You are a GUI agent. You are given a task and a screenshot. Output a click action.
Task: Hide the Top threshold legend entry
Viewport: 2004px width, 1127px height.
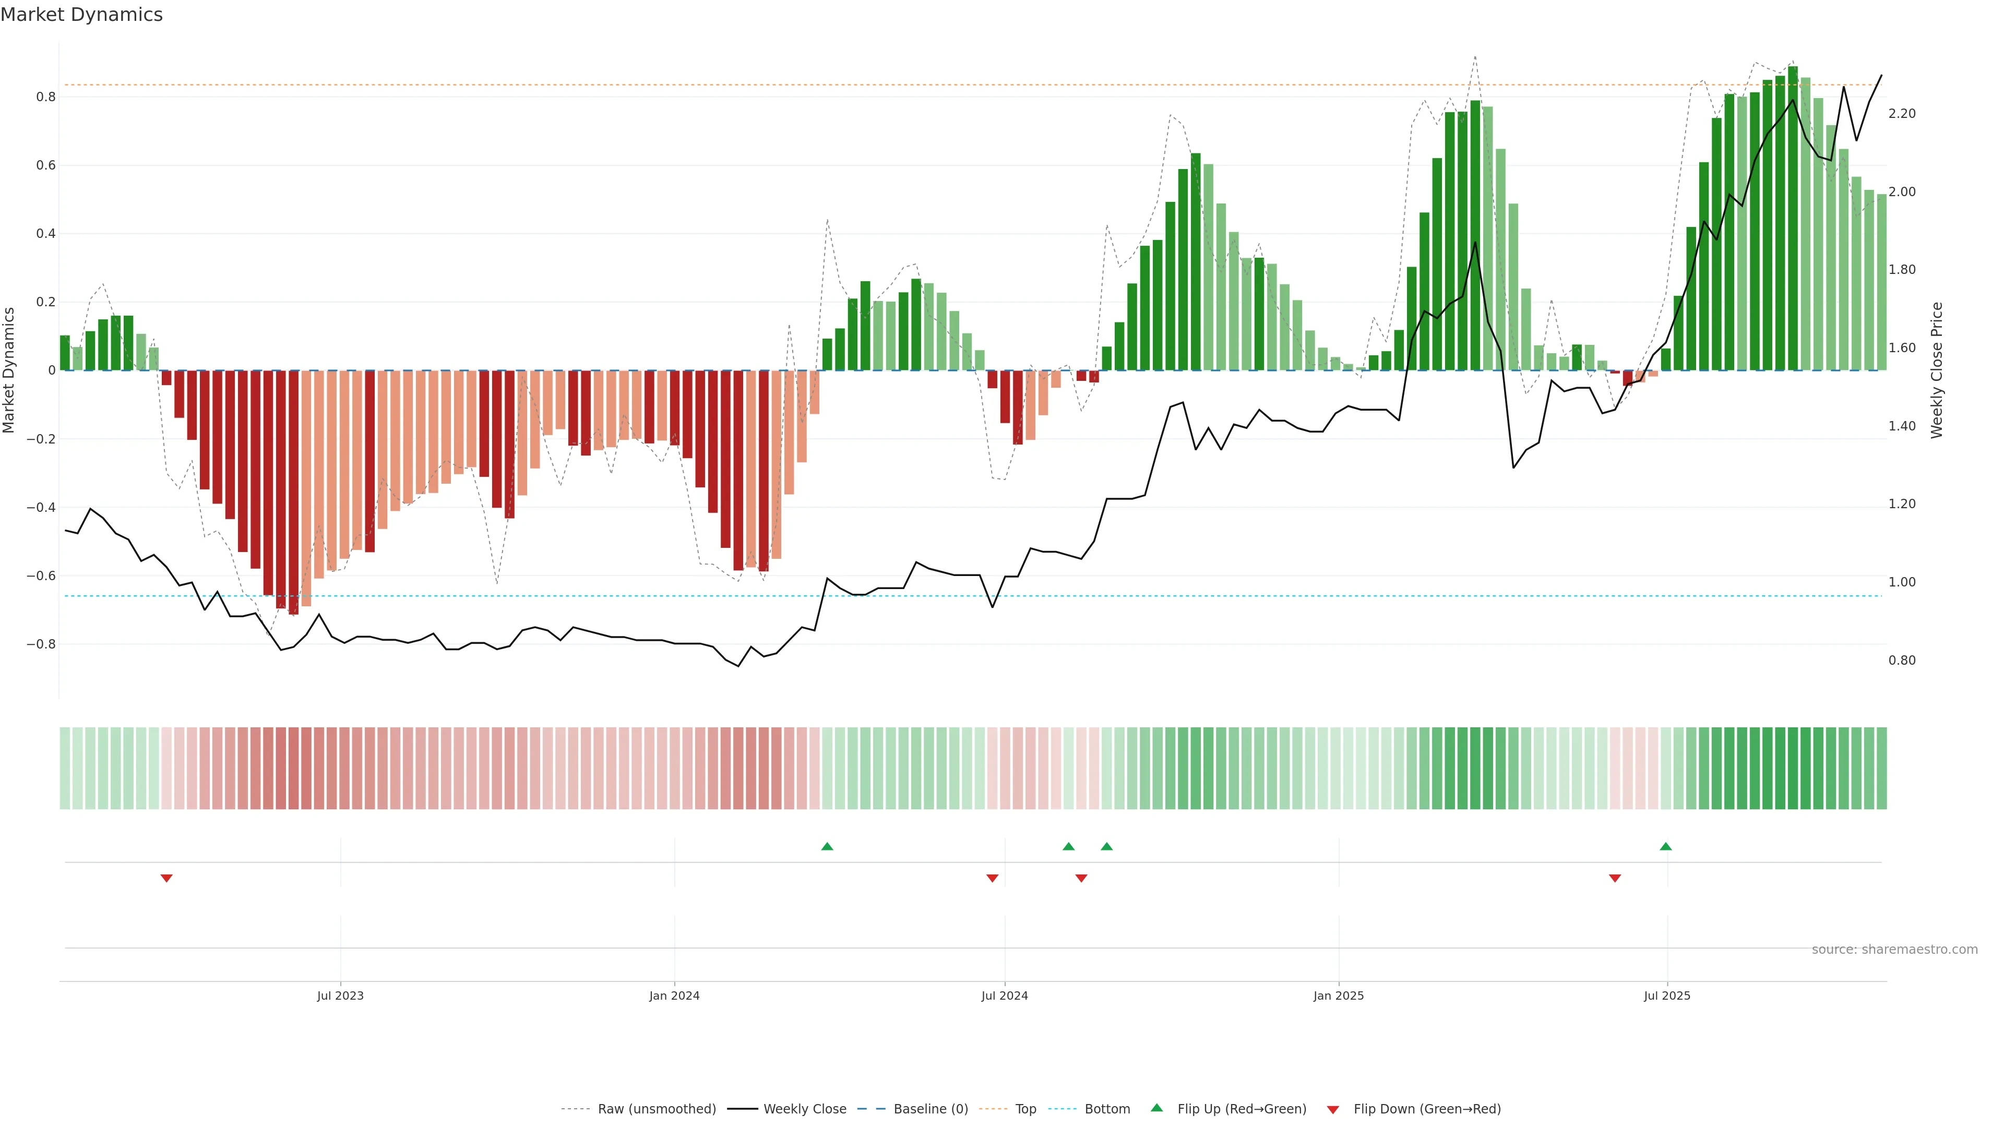(x=1025, y=1109)
